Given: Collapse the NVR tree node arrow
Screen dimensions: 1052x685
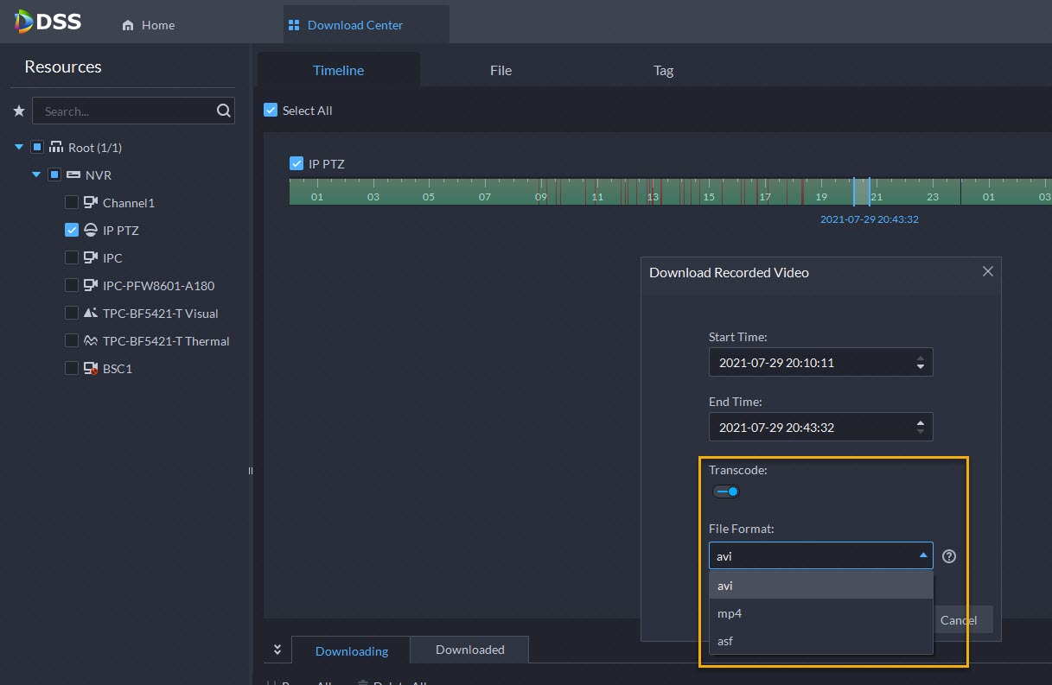Looking at the screenshot, I should click(x=36, y=175).
